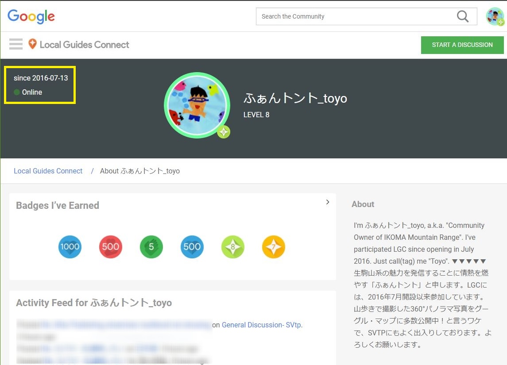Click the green Online status indicator

coord(17,92)
